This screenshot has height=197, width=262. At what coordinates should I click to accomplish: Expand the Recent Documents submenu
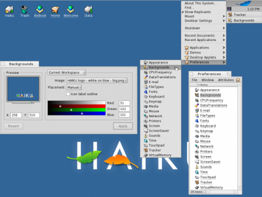204,36
